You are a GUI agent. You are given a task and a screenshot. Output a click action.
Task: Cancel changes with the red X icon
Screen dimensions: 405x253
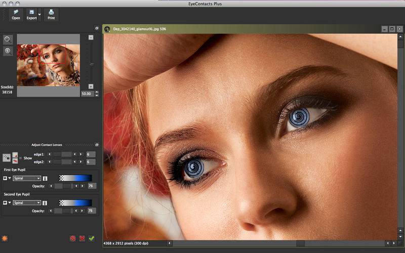click(x=82, y=238)
